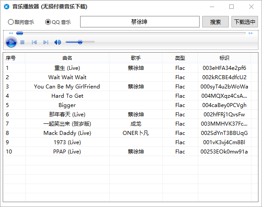
Task: Click identifier 002hfFRj1QvsFw
Action: [x=224, y=115]
